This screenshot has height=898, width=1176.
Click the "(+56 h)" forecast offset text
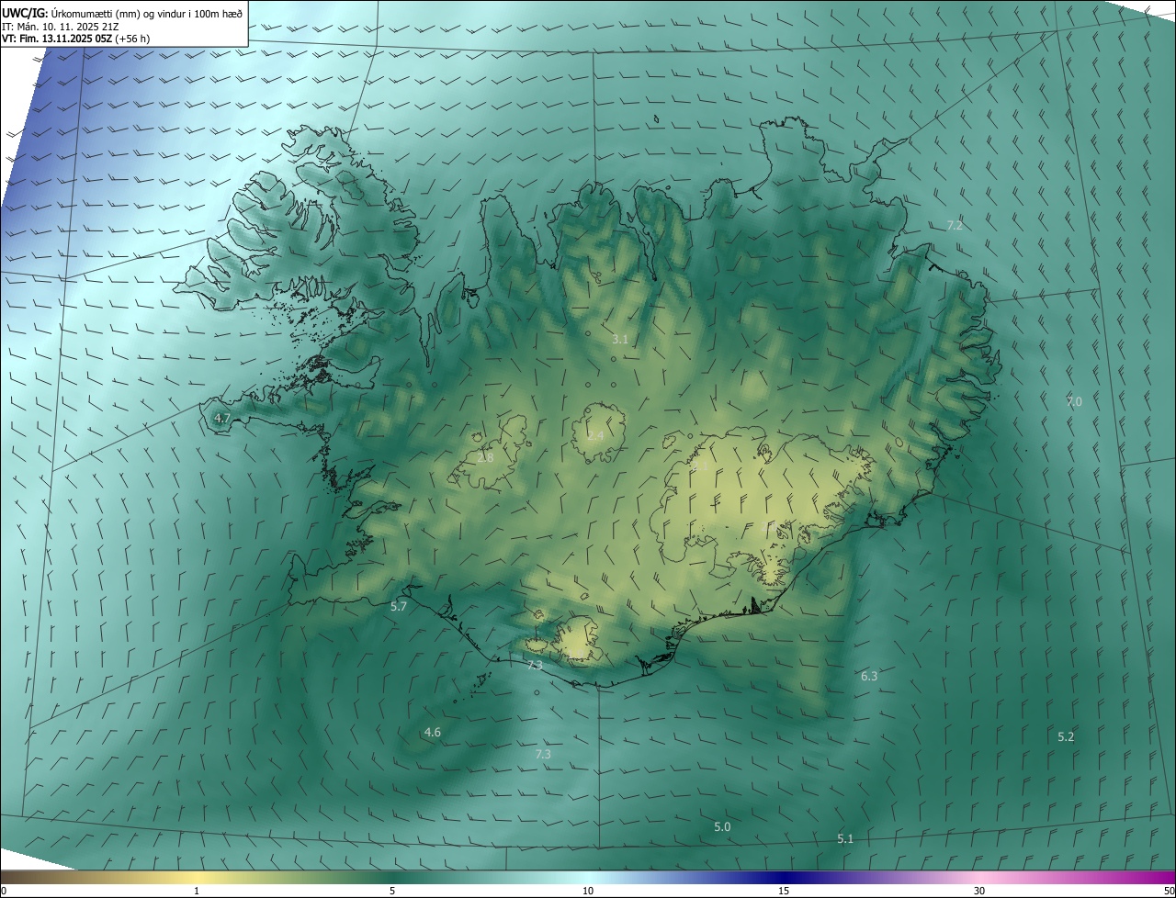point(133,39)
